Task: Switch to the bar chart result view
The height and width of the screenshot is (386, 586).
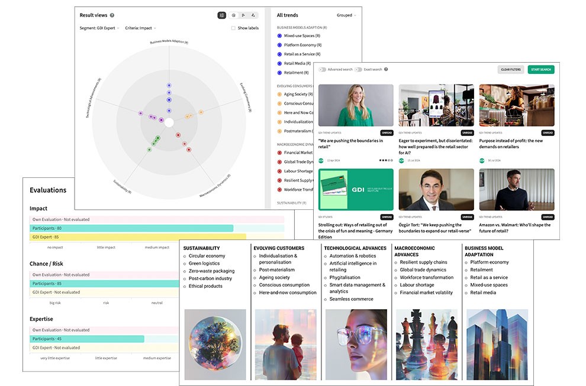Action: (243, 15)
